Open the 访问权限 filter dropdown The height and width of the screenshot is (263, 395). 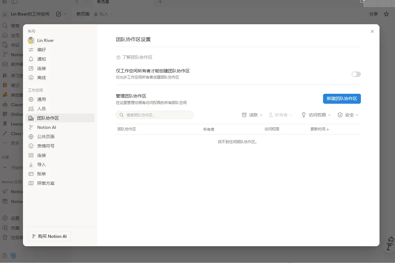click(x=316, y=115)
